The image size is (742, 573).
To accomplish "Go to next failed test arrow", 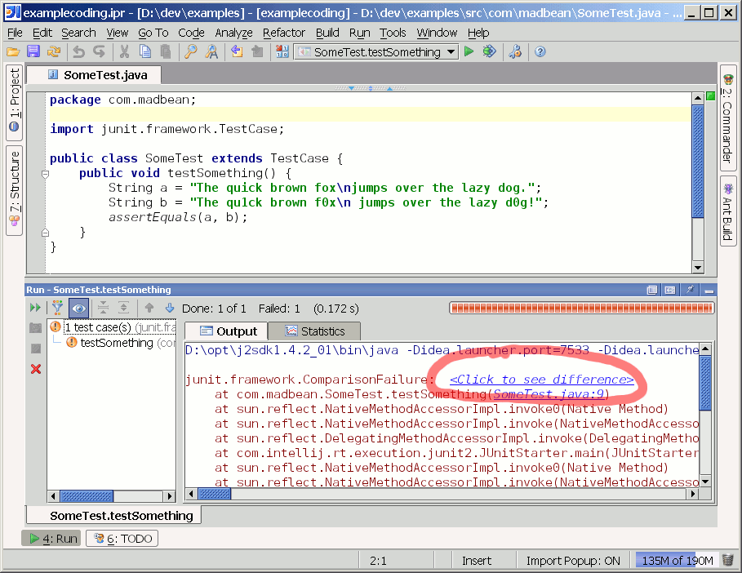I will tap(170, 308).
